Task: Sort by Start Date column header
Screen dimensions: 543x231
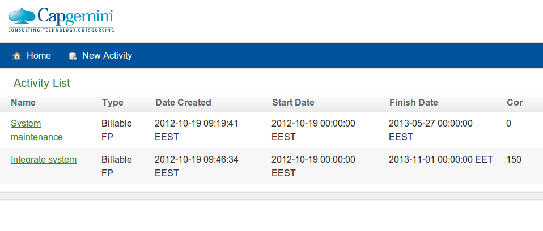Action: (x=293, y=103)
